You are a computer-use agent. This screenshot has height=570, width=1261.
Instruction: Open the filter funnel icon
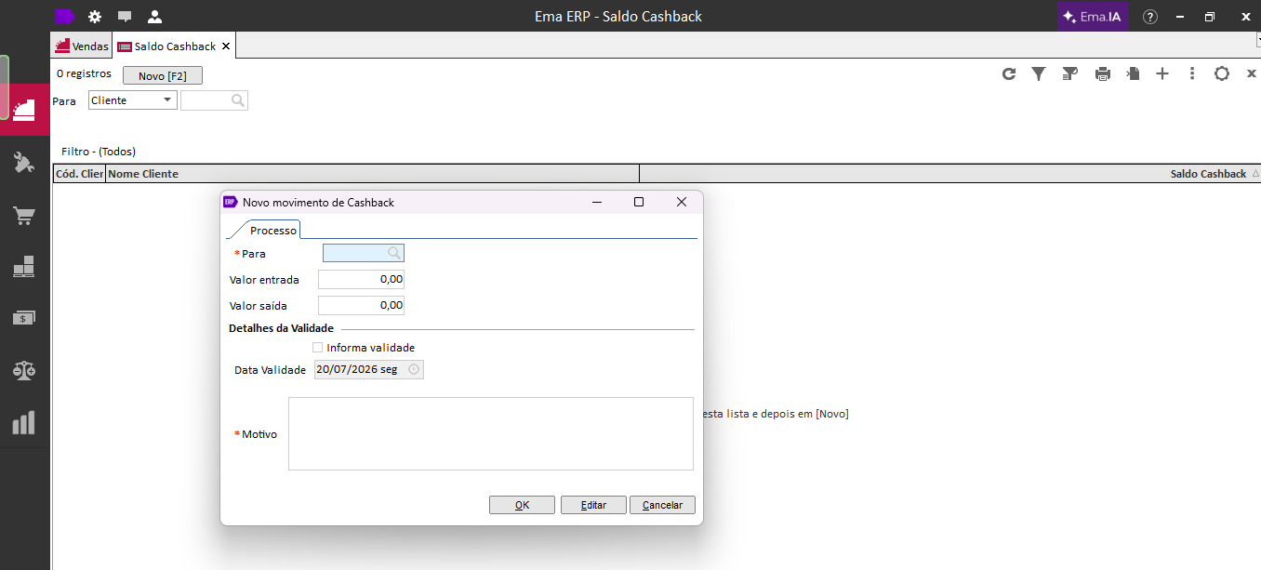1039,74
